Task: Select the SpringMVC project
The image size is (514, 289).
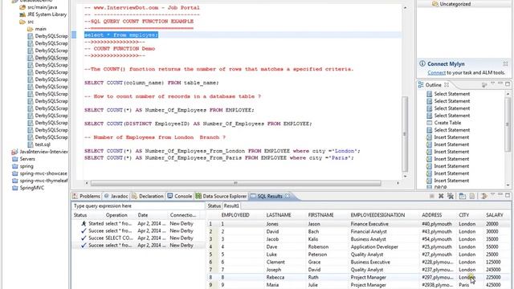Action: click(32, 188)
